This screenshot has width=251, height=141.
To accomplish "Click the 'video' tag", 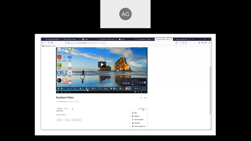I will 67,120.
